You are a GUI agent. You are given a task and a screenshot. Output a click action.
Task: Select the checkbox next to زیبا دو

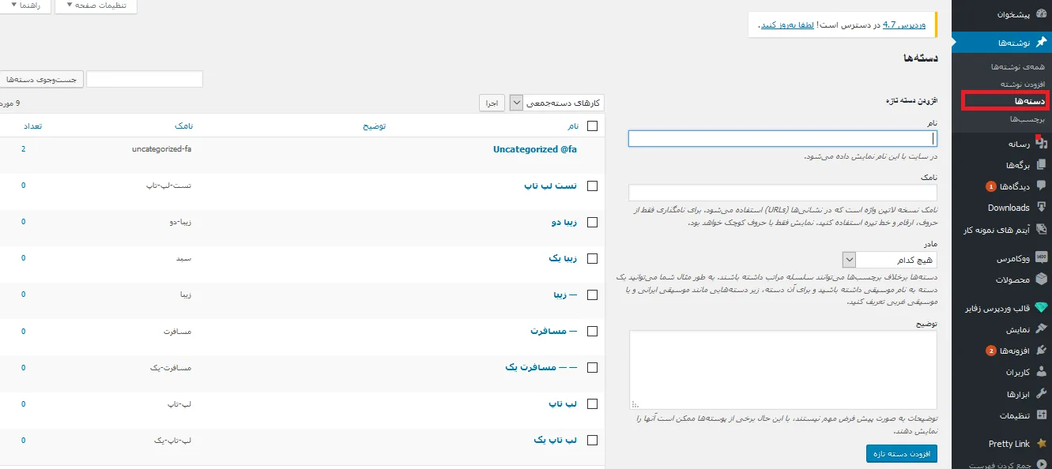click(592, 222)
